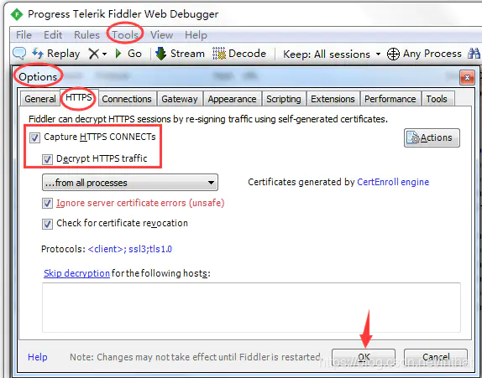
Task: Switch to the General tab
Action: (x=40, y=99)
